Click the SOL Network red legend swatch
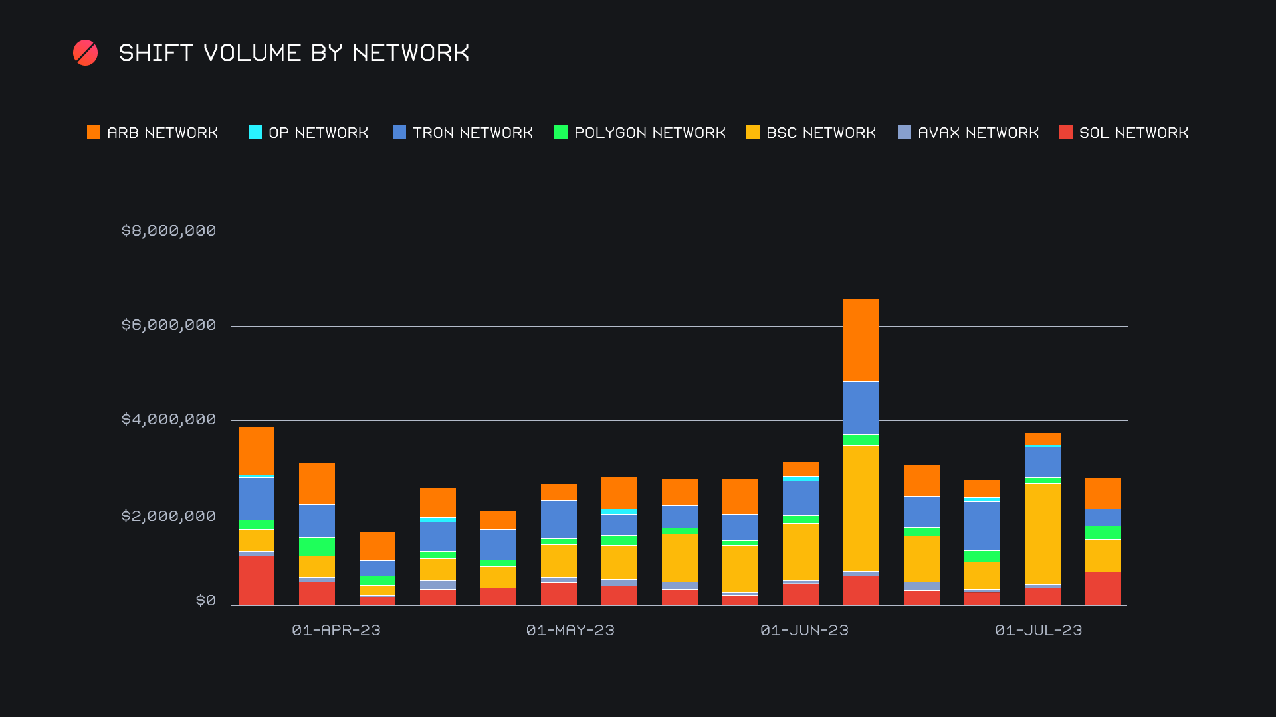The width and height of the screenshot is (1276, 717). (x=1066, y=132)
